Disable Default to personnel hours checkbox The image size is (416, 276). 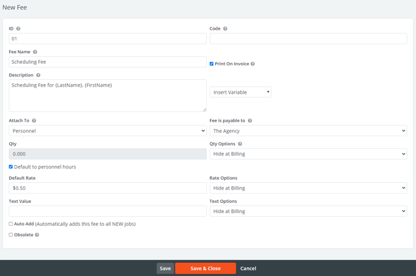point(11,167)
